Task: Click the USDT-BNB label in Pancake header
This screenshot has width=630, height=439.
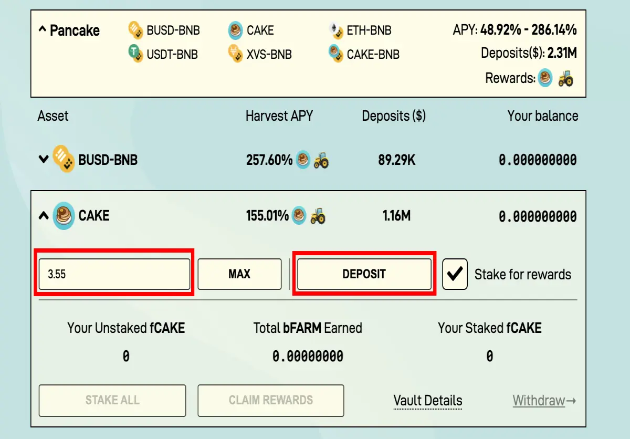Action: coord(172,54)
